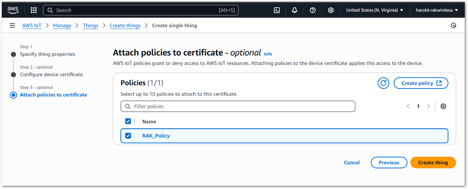Select Step 3 Attach policies to certificate

tap(53, 95)
